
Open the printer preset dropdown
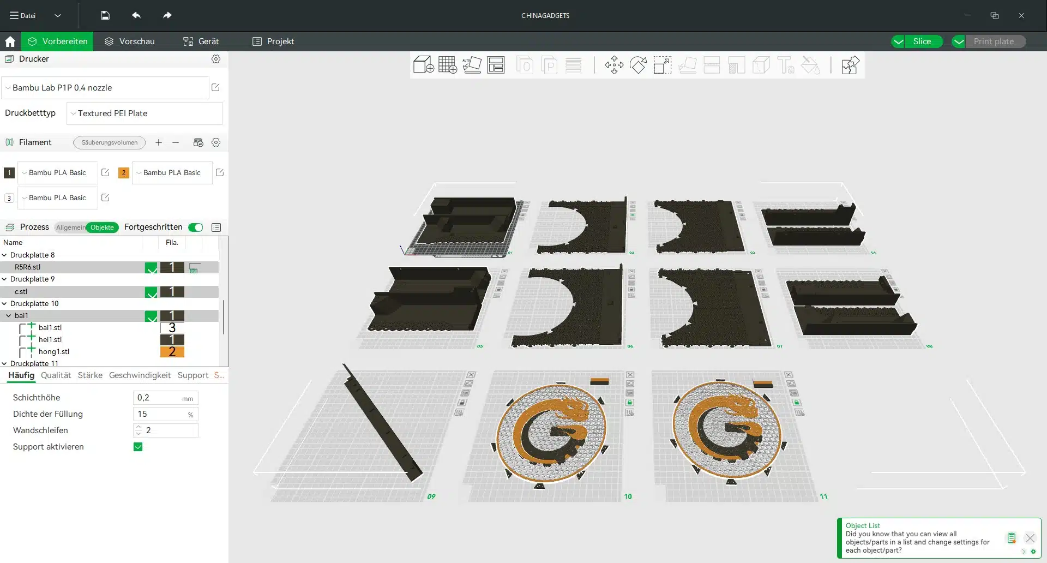(105, 87)
